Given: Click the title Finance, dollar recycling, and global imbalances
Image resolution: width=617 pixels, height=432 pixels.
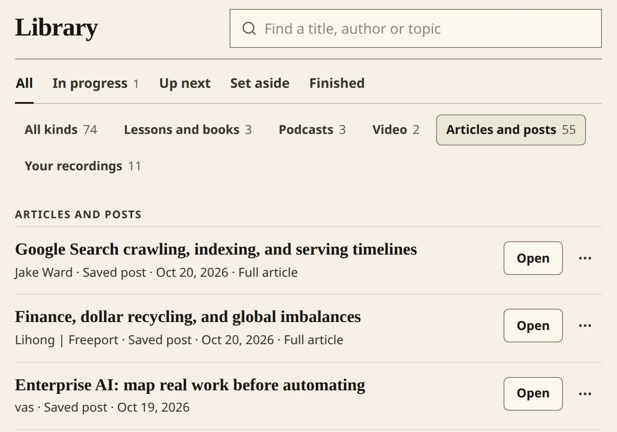Looking at the screenshot, I should (188, 317).
